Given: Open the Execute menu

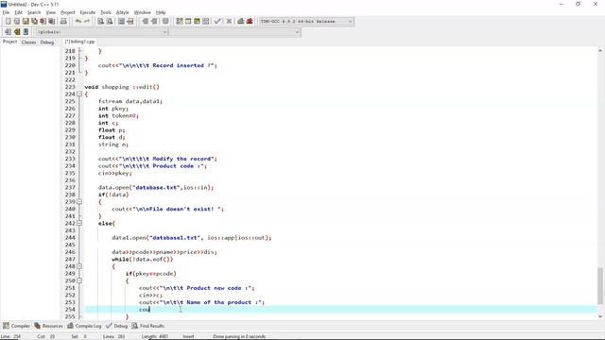Looking at the screenshot, I should pyautogui.click(x=88, y=12).
